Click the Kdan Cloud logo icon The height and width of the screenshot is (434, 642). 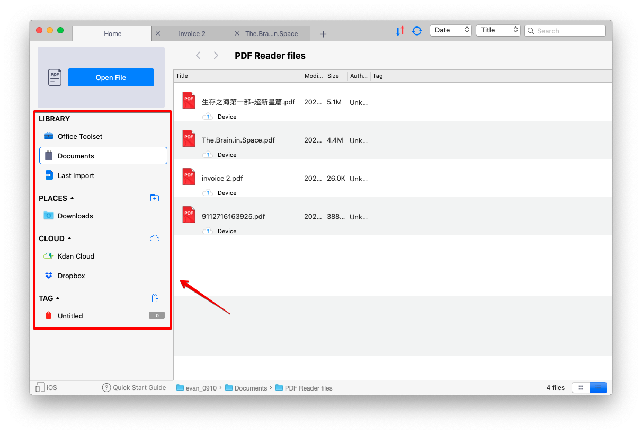coord(49,256)
